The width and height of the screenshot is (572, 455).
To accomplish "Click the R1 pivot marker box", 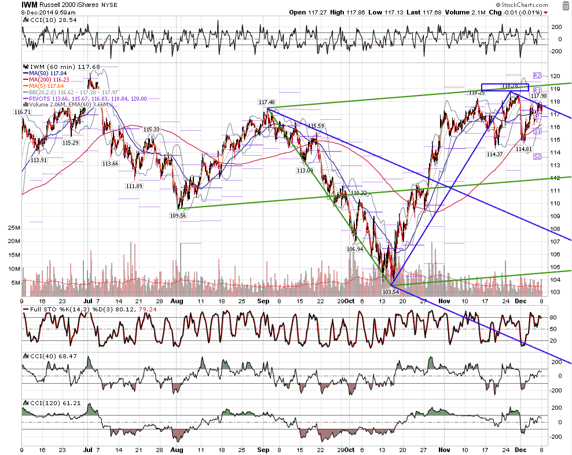I will click(x=537, y=90).
